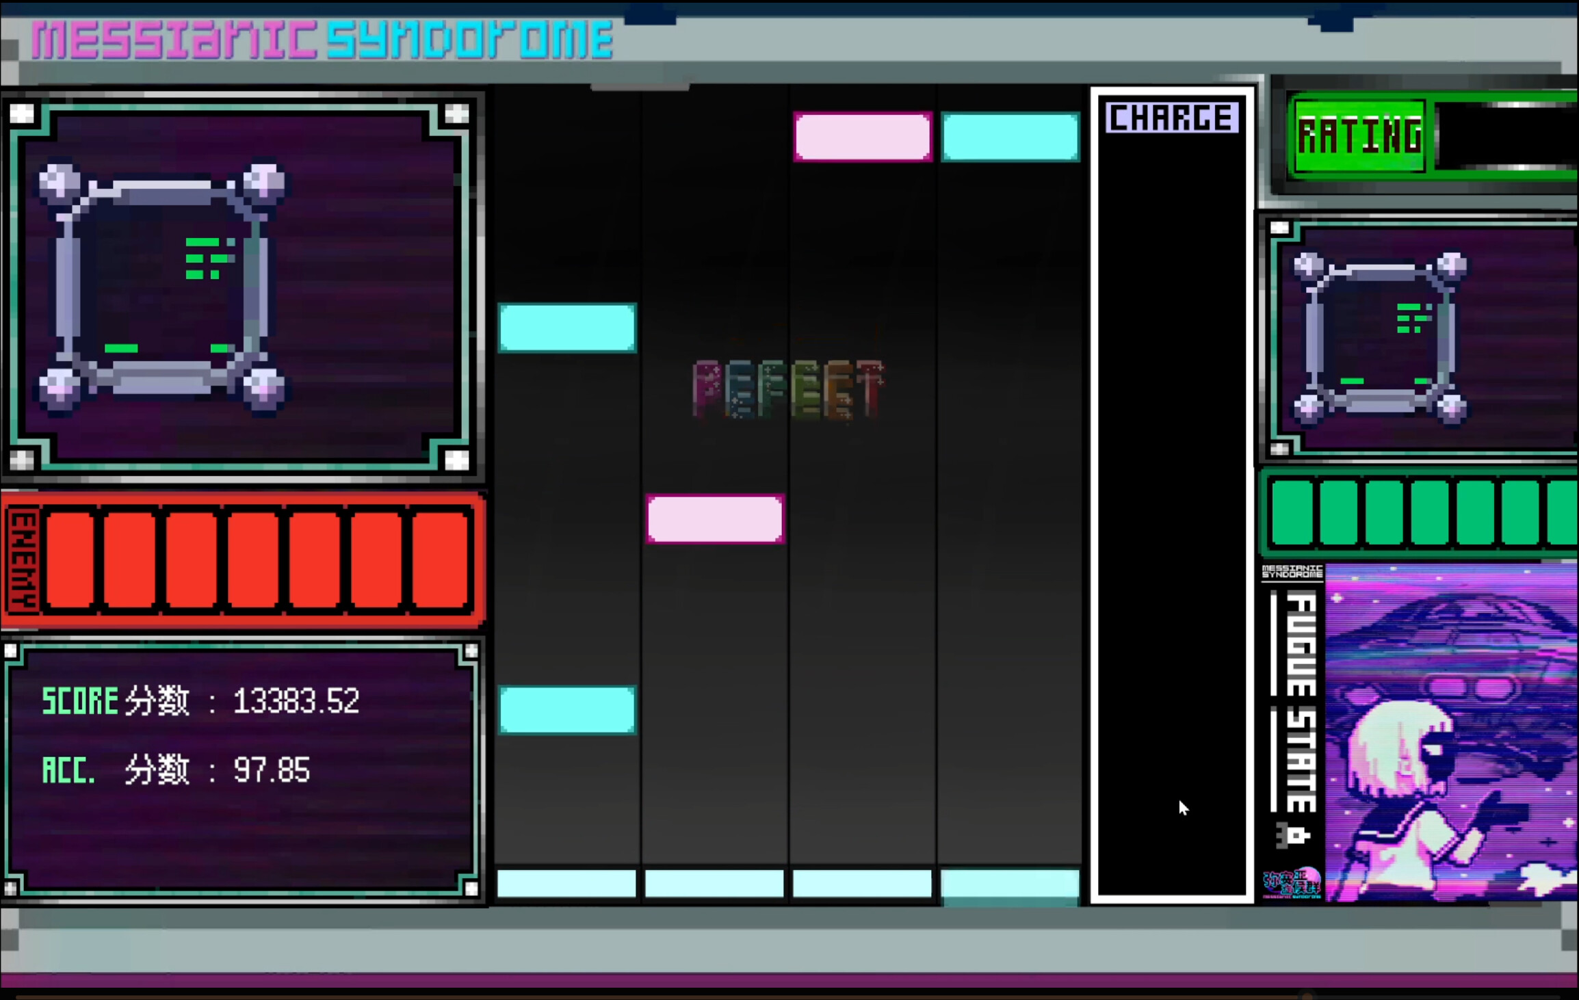
Task: Toggle the first red enemy health segment
Action: pyautogui.click(x=72, y=561)
